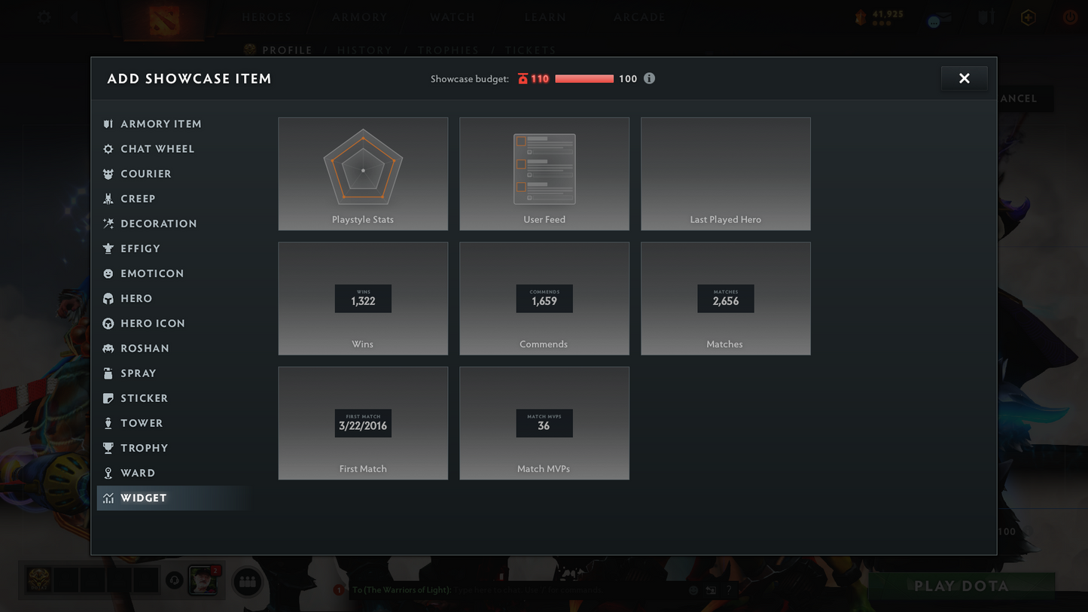Add the Commends 1,659 widget
The width and height of the screenshot is (1088, 612).
coord(544,299)
